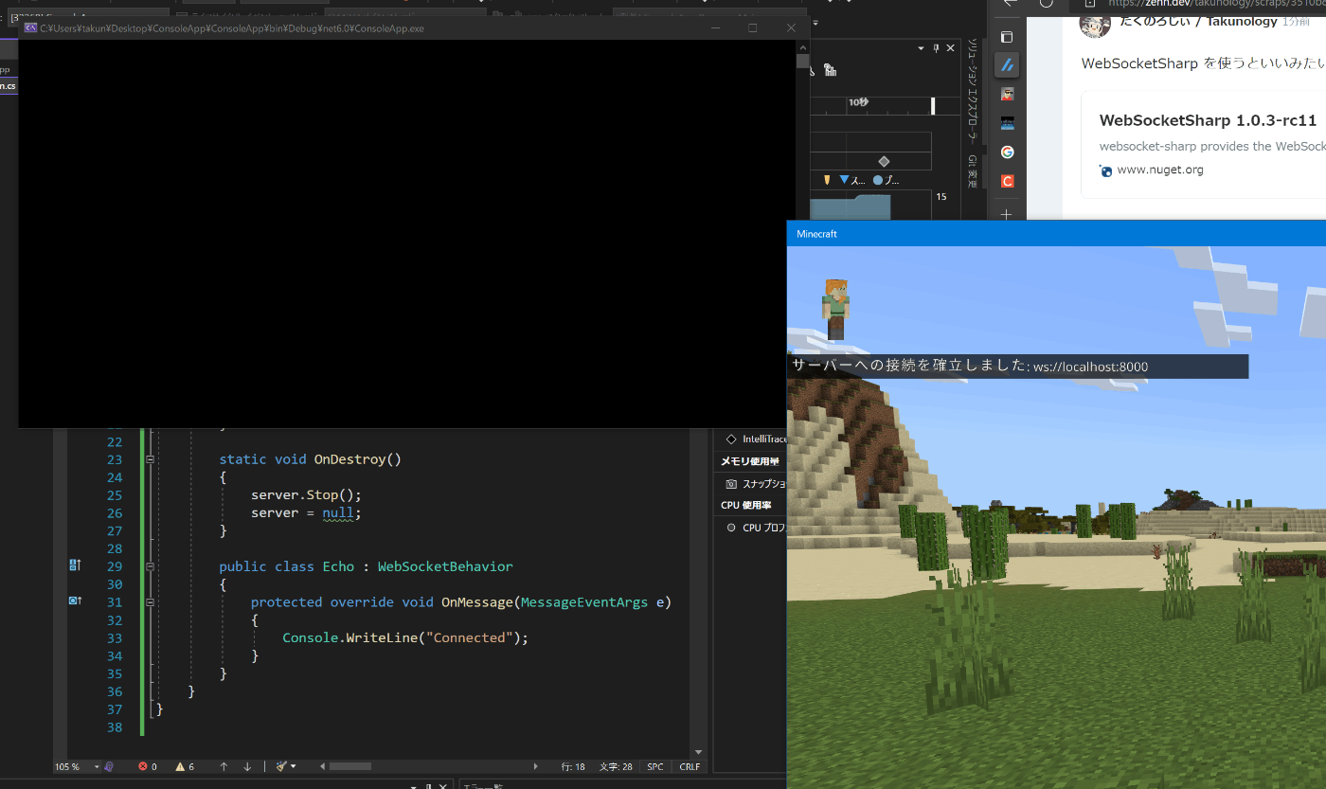
Task: Click the yellow marker in the events legend
Action: pos(827,179)
